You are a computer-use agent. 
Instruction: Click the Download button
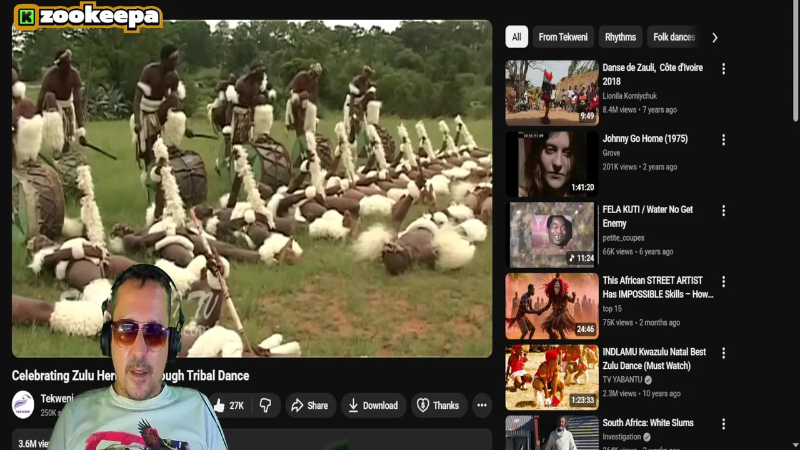[373, 406]
